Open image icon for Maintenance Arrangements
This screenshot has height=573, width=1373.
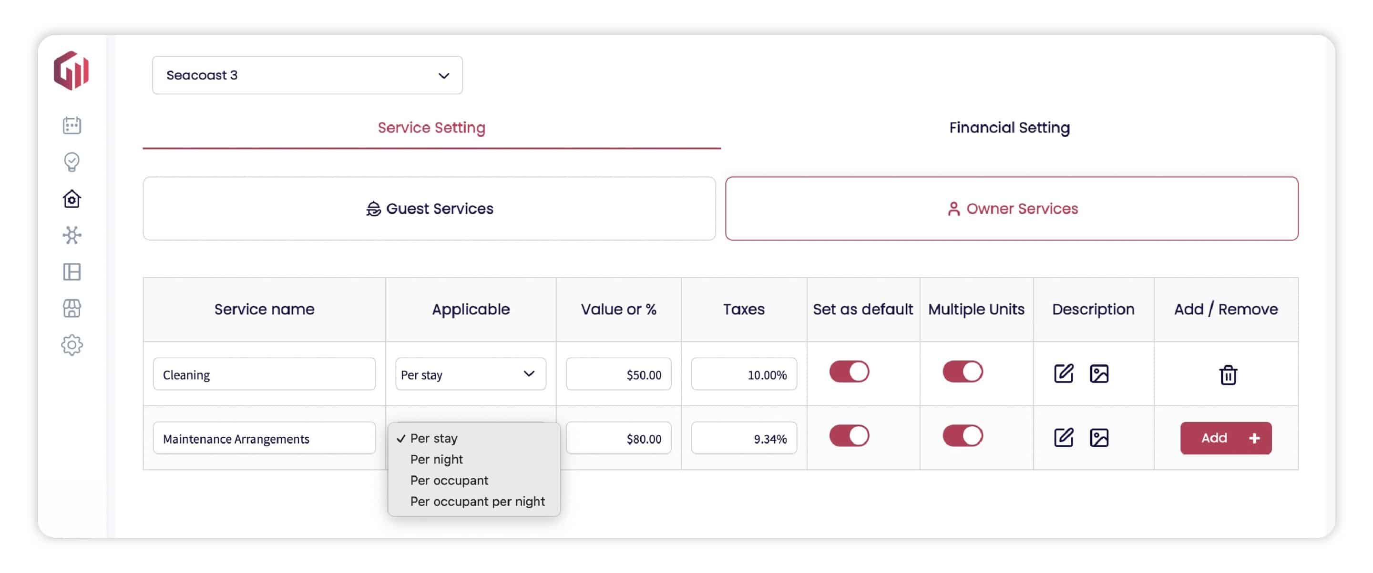[x=1099, y=438]
